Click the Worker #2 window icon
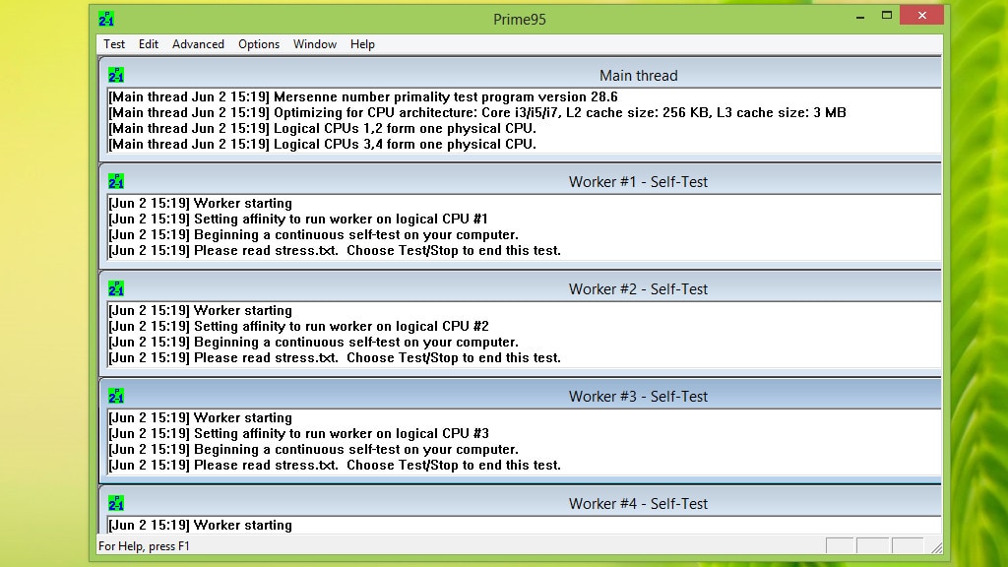Viewport: 1008px width, 567px height. pos(116,288)
